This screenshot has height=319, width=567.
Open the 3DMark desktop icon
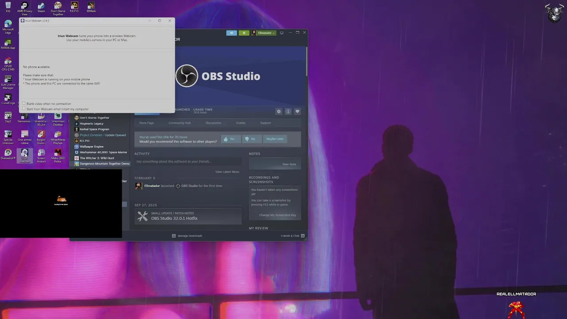coord(91,7)
